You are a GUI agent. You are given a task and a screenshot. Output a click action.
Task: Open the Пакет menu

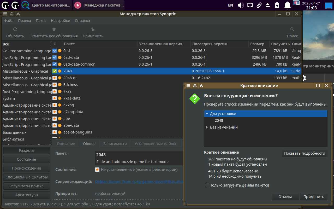tap(41, 21)
